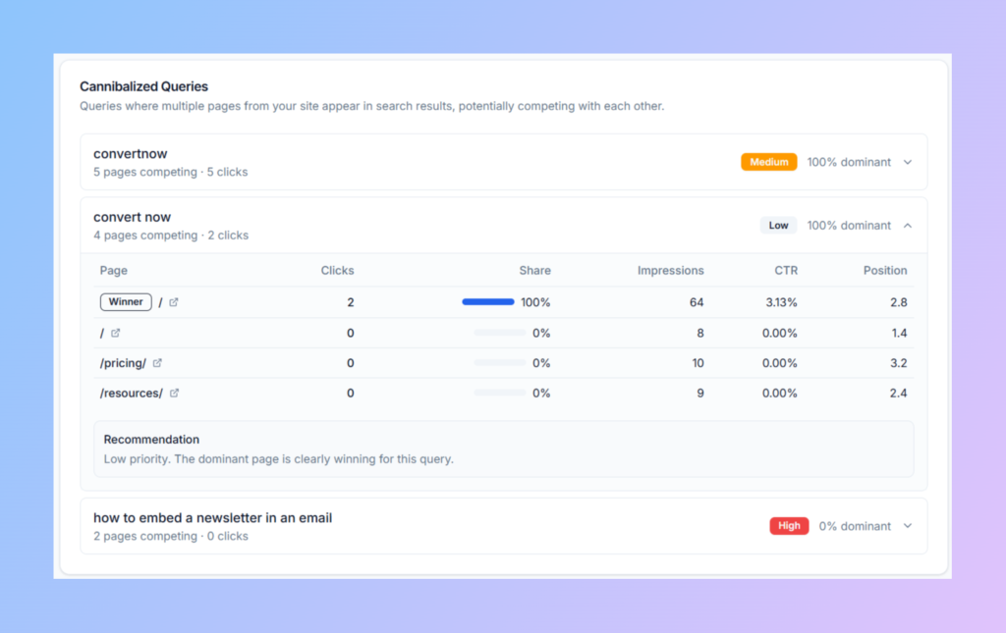Viewport: 1006px width, 633px height.
Task: Click the external link icon beside the second "/" page
Action: [x=115, y=333]
